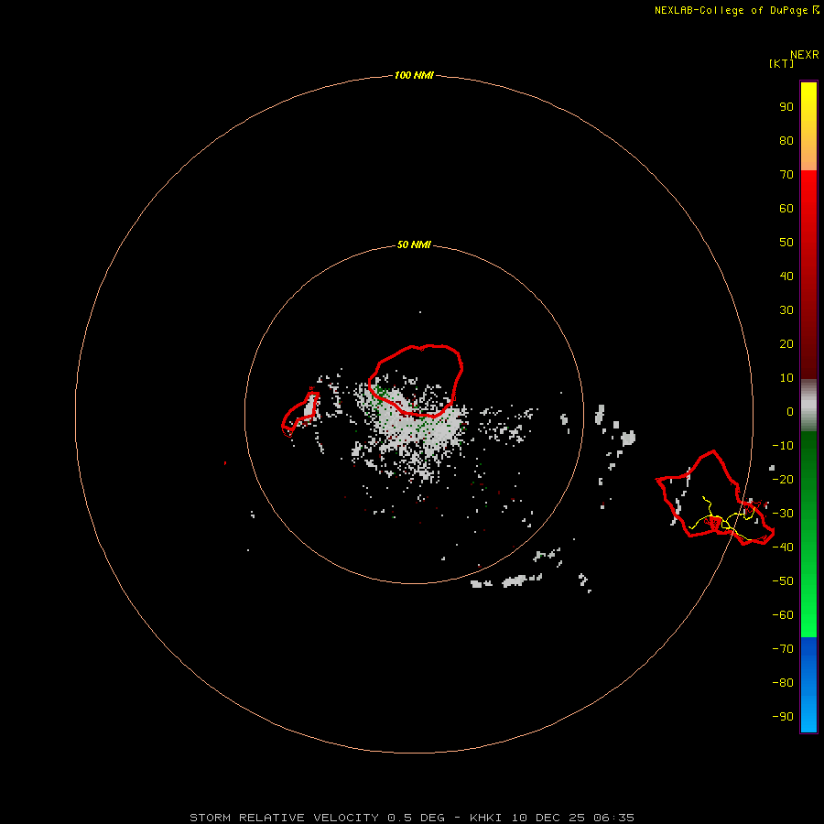Click the Storm Relative Velocity caption at bottom
The height and width of the screenshot is (824, 824).
[412, 818]
